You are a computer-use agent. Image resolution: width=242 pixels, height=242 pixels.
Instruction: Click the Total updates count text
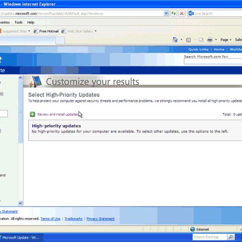pos(232,114)
